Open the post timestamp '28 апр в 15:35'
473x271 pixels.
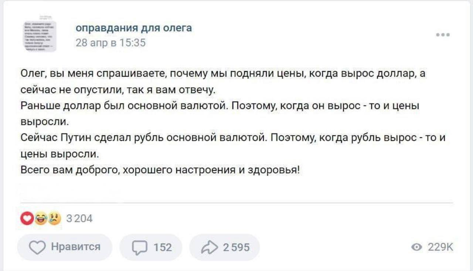pos(111,43)
